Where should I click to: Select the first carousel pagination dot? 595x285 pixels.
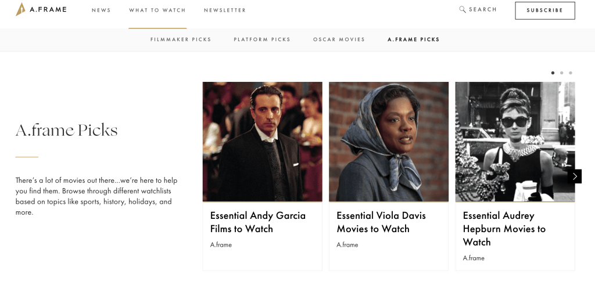pyautogui.click(x=553, y=73)
